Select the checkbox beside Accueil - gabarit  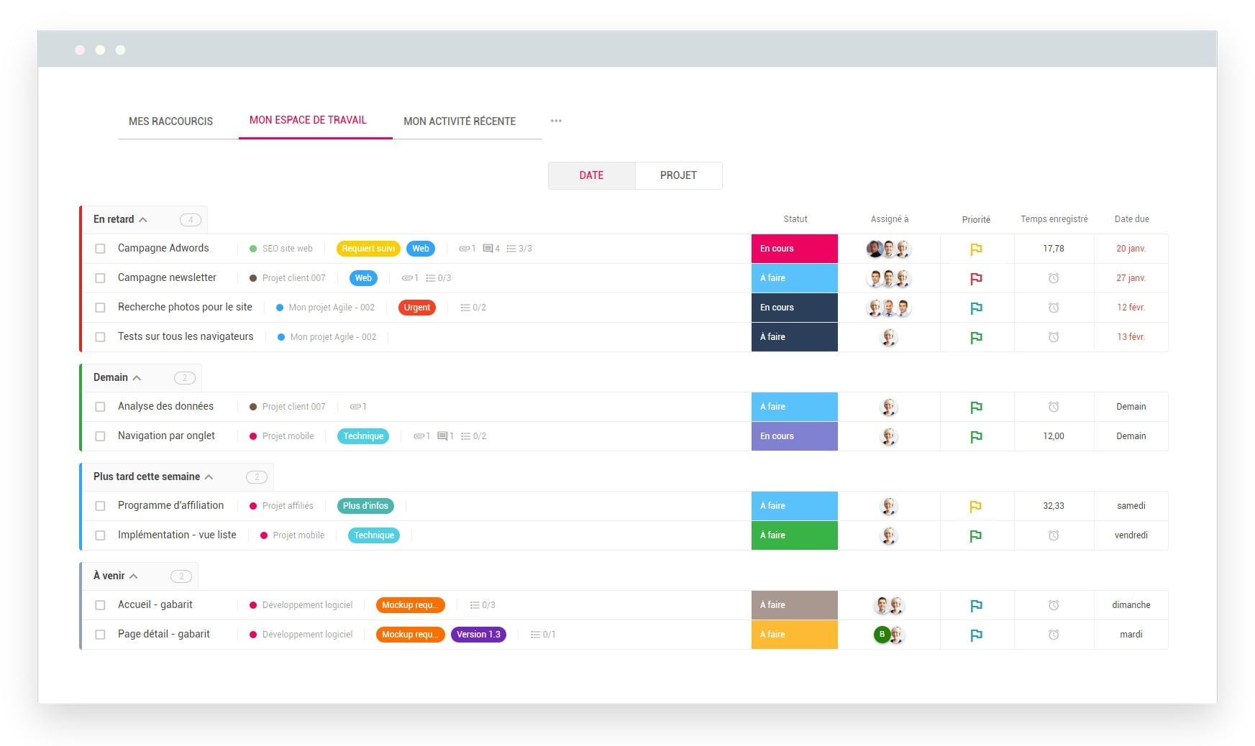[100, 604]
